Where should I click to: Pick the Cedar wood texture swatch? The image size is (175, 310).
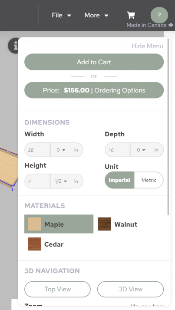coord(34,244)
